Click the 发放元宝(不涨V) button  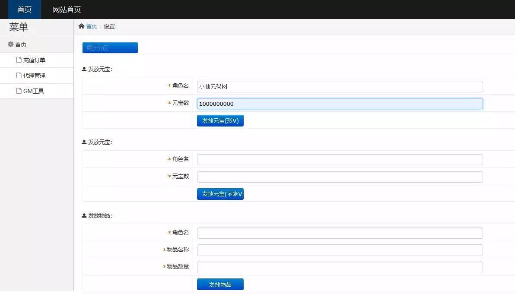(220, 194)
